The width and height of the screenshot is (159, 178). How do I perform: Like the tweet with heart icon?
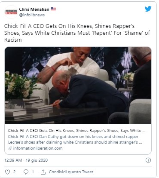click(8, 172)
